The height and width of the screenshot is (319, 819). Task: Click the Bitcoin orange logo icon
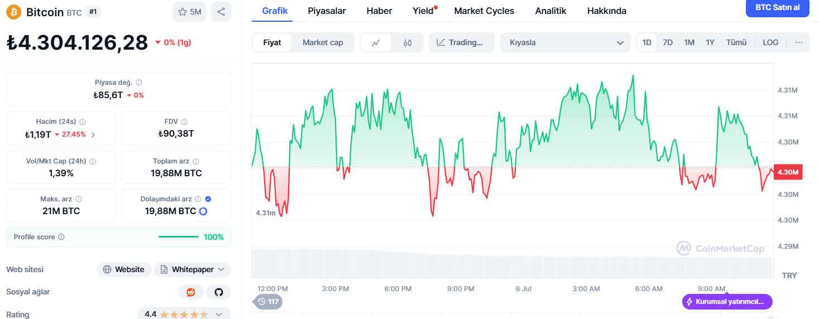coord(13,12)
